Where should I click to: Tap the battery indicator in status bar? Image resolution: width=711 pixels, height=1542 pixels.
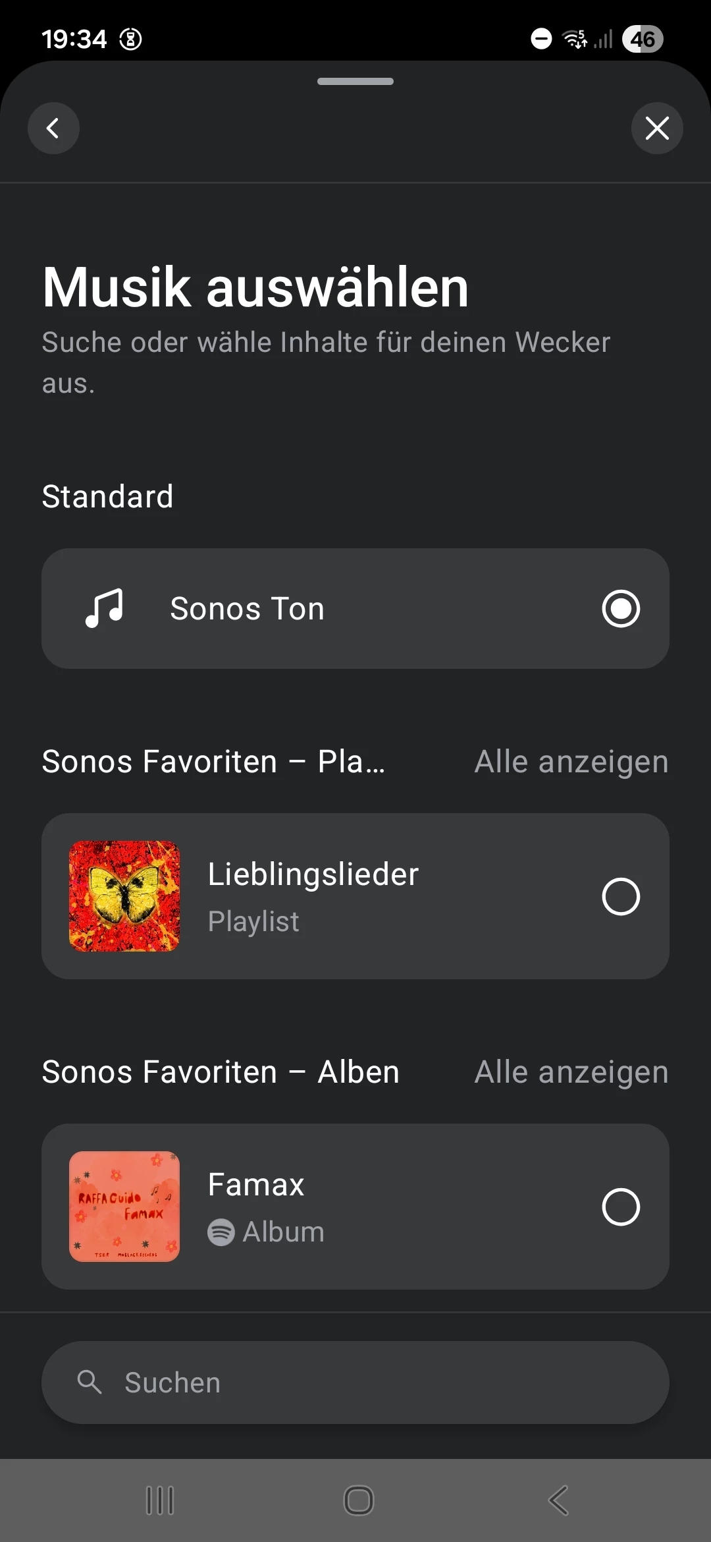[643, 39]
